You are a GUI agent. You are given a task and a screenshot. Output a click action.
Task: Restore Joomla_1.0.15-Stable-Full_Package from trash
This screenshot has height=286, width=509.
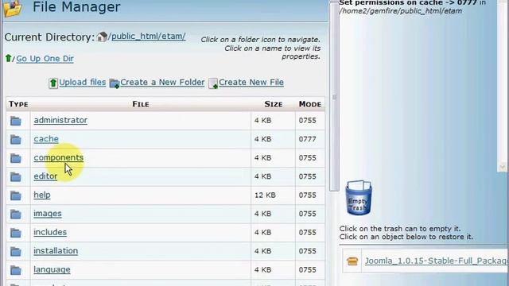(x=437, y=261)
